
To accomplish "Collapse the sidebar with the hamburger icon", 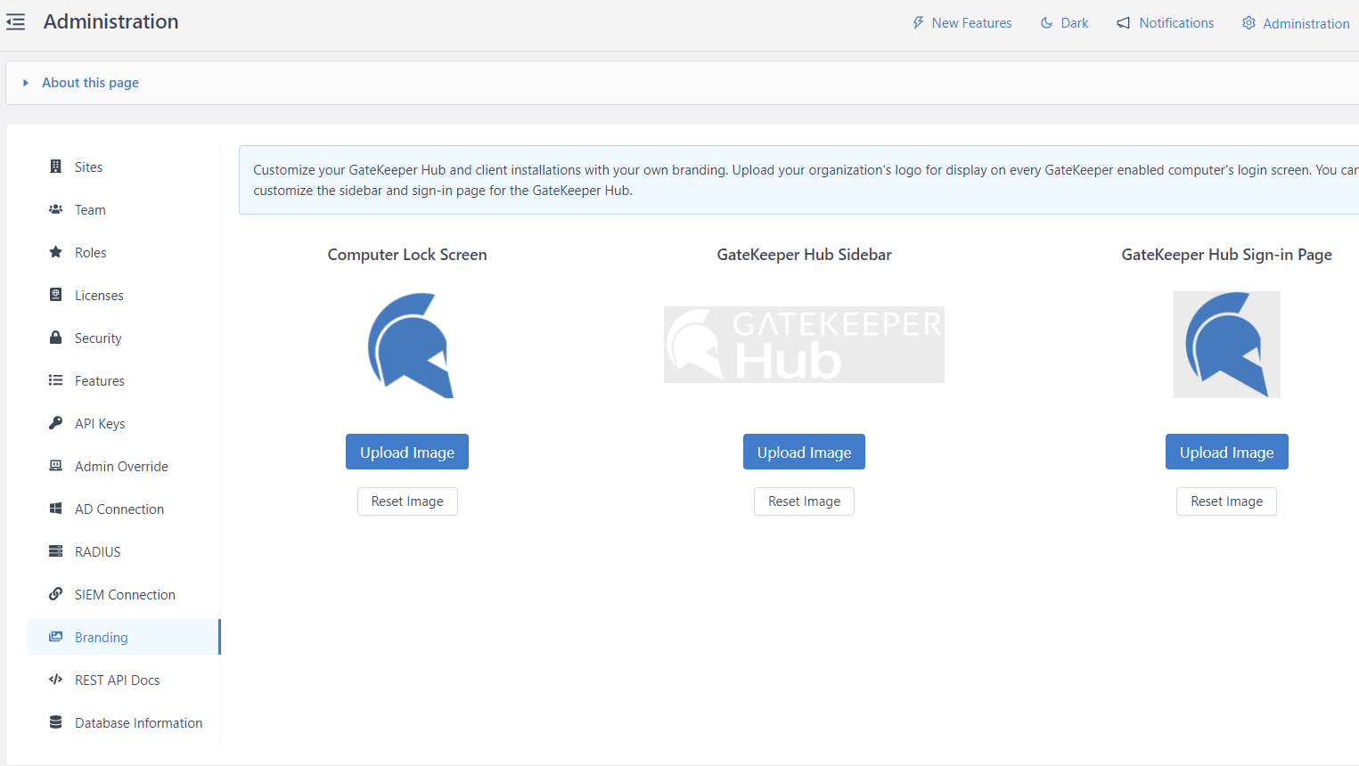I will 16,22.
